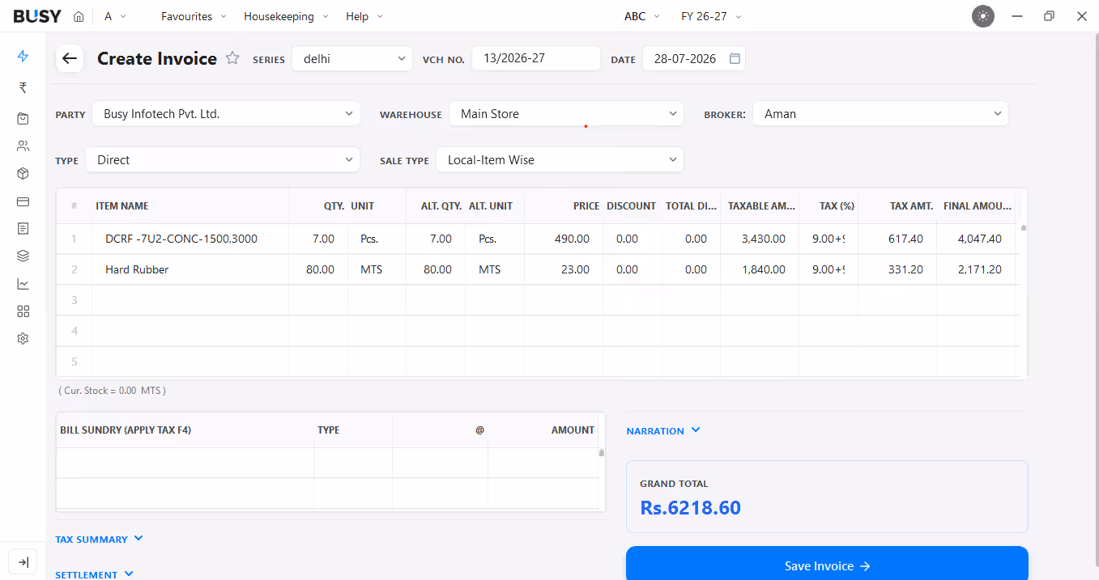Click taxable amount 3,430.00
Image resolution: width=1099 pixels, height=580 pixels.
(x=760, y=239)
